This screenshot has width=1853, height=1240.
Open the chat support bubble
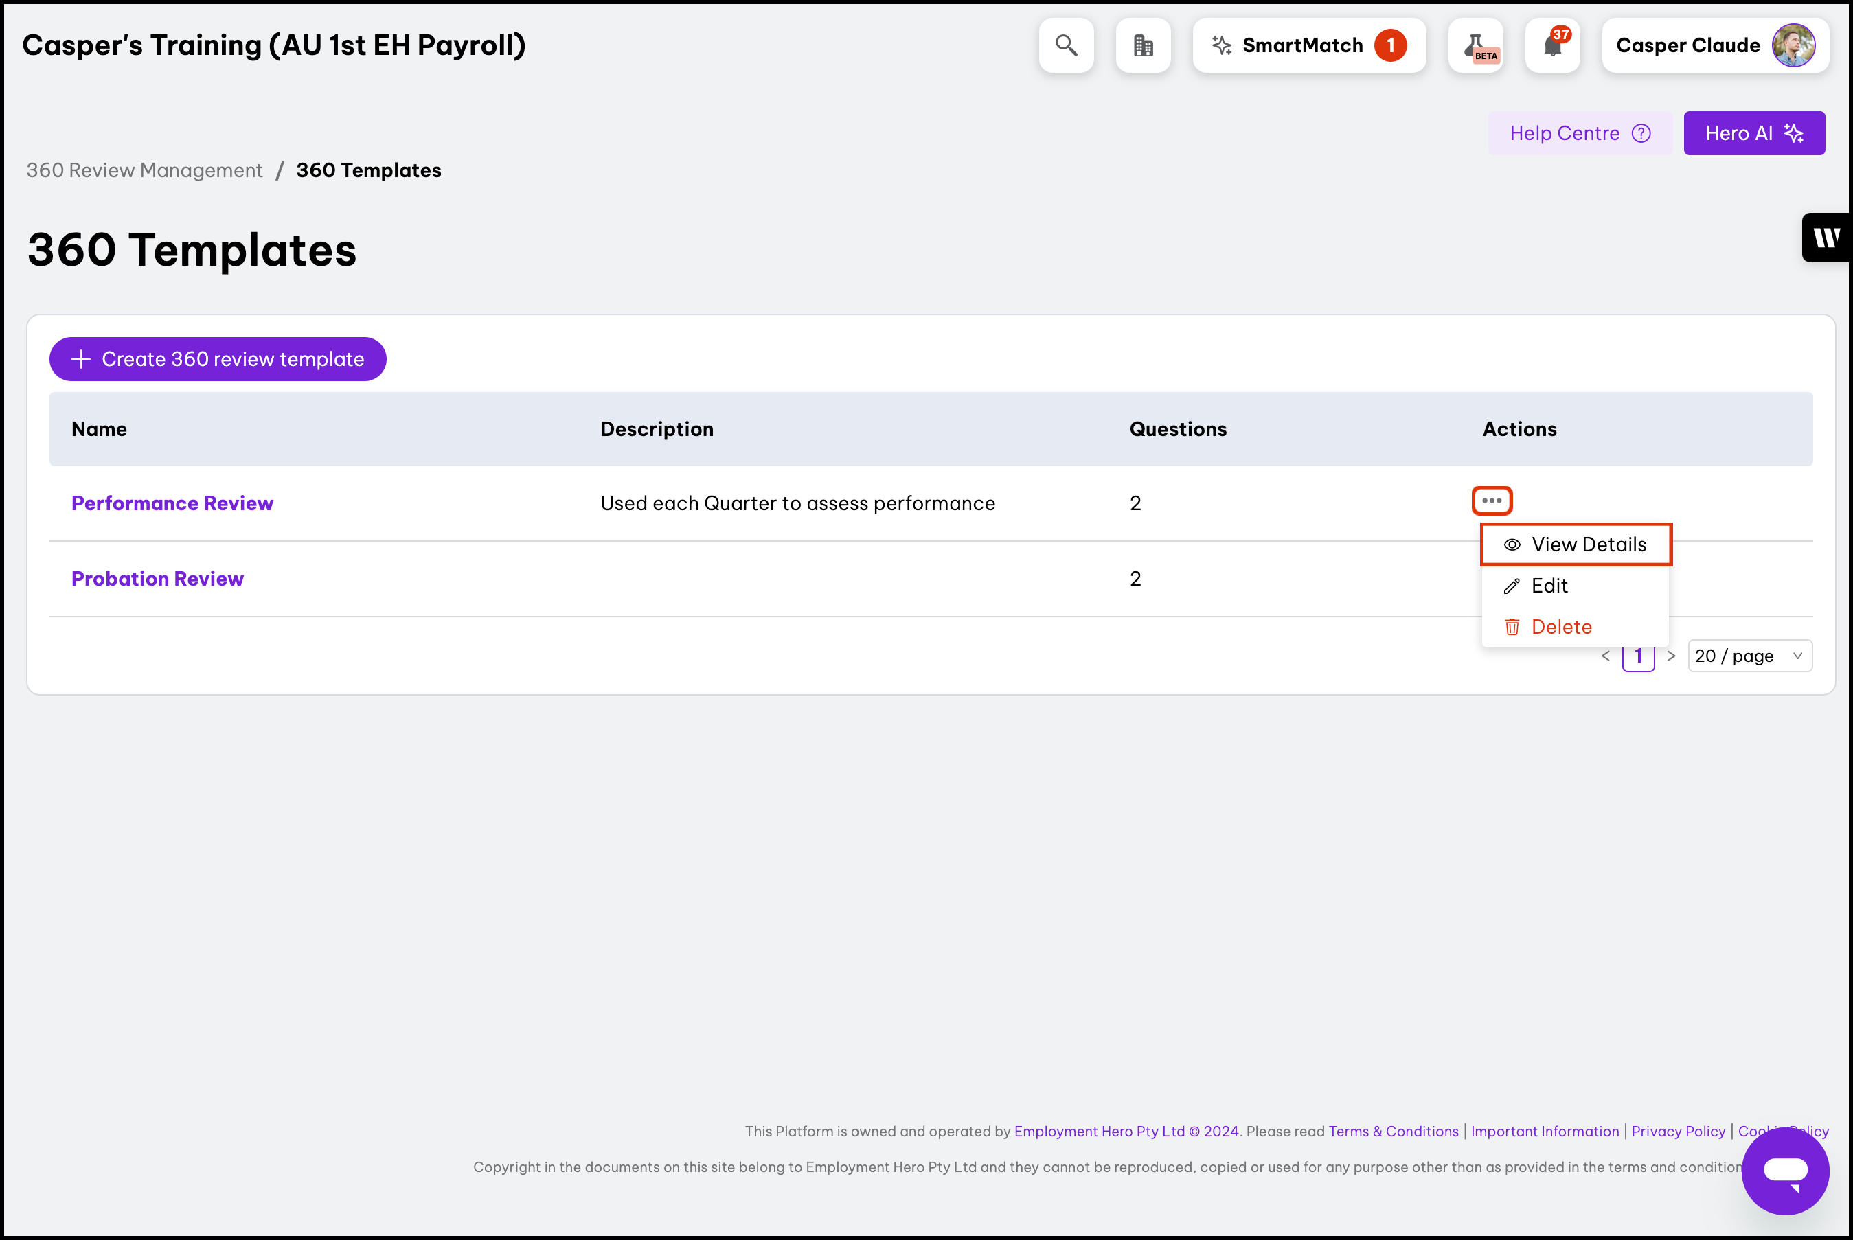(x=1784, y=1171)
